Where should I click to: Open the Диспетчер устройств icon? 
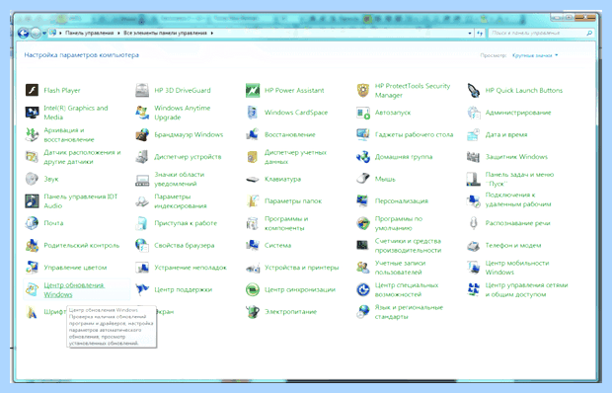click(x=142, y=157)
